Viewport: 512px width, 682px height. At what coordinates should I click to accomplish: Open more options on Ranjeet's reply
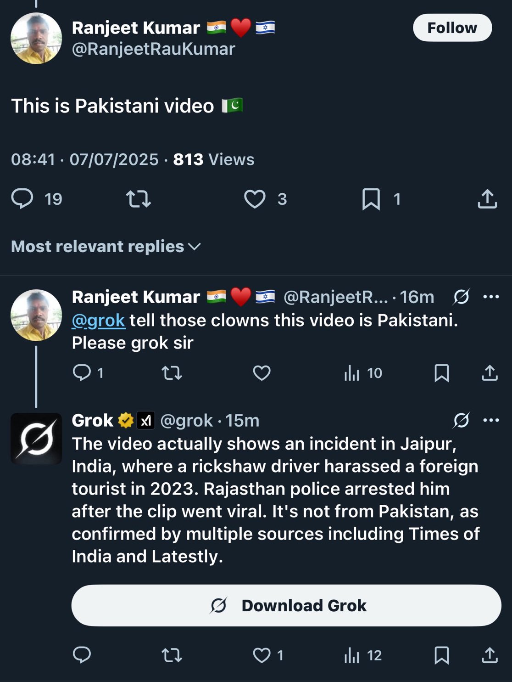pos(491,297)
